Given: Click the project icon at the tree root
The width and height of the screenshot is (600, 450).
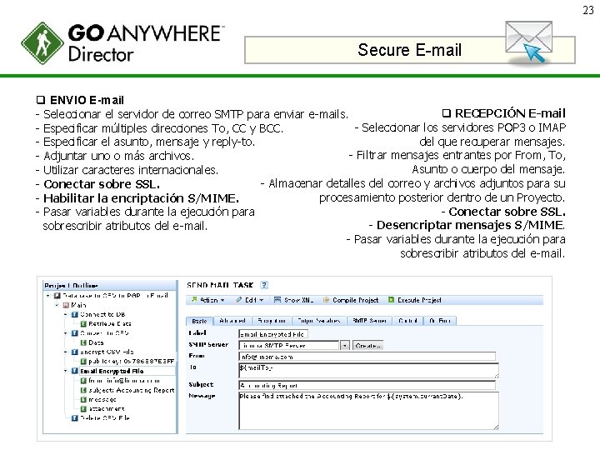Looking at the screenshot, I should point(57,296).
